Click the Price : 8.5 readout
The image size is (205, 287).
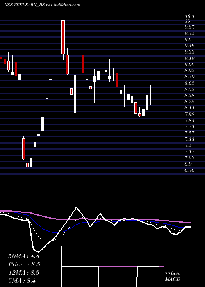click(x=24, y=264)
